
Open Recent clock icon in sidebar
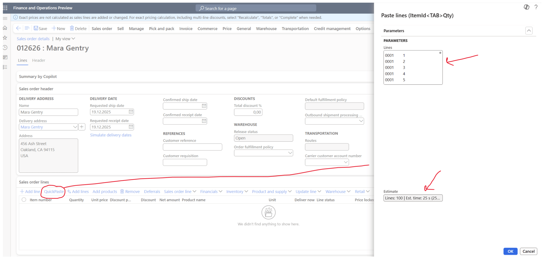[5, 48]
